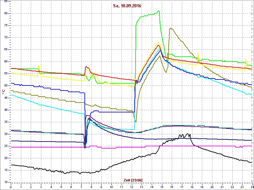Click hour 3 on the time axis
The height and width of the screenshot is (190, 254).
click(41, 187)
